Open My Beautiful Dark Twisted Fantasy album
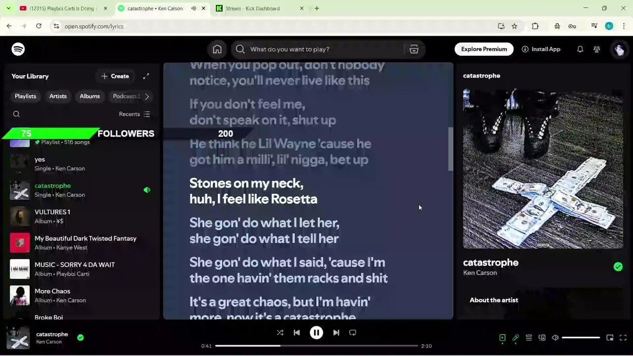The width and height of the screenshot is (633, 356). click(x=81, y=243)
